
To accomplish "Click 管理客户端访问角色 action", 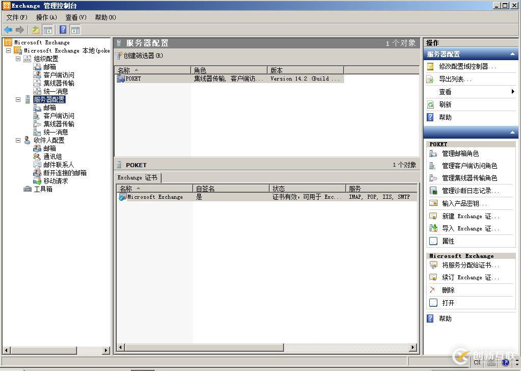I will point(469,166).
